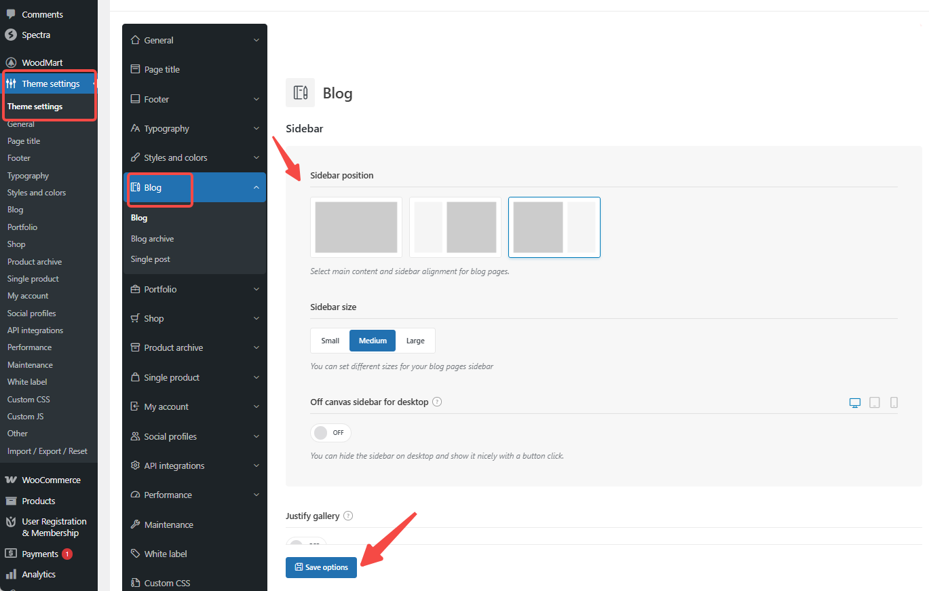Click the mobile device icon on the right
Viewport: 929px width, 591px height.
(x=894, y=402)
